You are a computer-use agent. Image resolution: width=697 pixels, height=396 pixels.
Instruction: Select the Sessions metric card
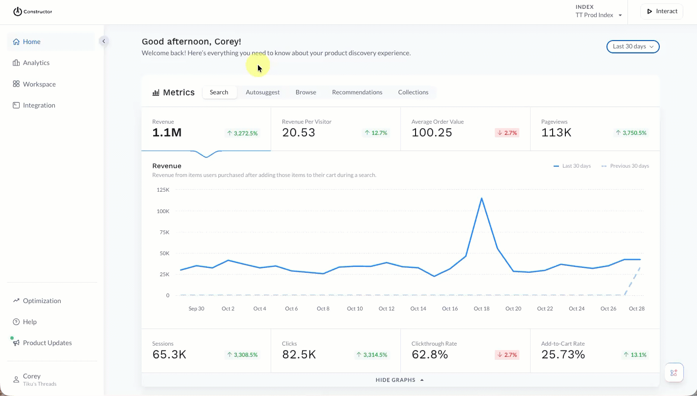[x=206, y=351]
